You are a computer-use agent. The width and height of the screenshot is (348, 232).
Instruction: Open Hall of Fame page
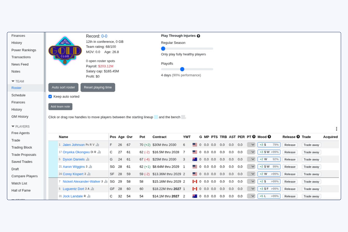point(21,190)
